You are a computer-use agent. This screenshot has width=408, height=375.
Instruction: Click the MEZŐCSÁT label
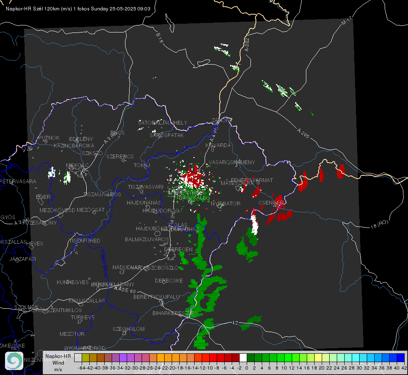pyautogui.click(x=90, y=210)
